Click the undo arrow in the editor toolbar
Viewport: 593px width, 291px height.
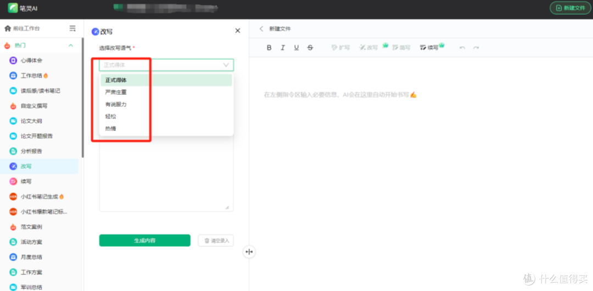coord(462,48)
